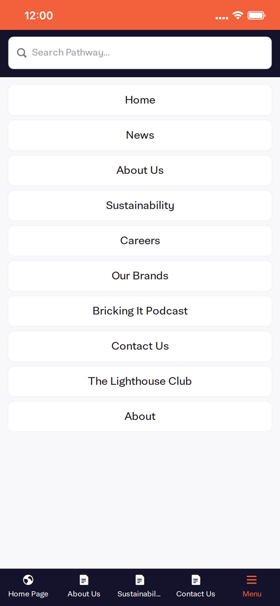Check the Wi-Fi status icon
280x606 pixels.
tap(238, 16)
